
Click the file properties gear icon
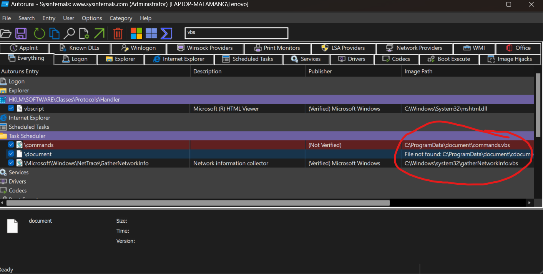pos(84,33)
